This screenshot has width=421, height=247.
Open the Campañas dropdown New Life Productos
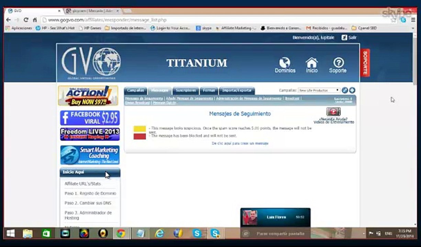click(x=319, y=90)
